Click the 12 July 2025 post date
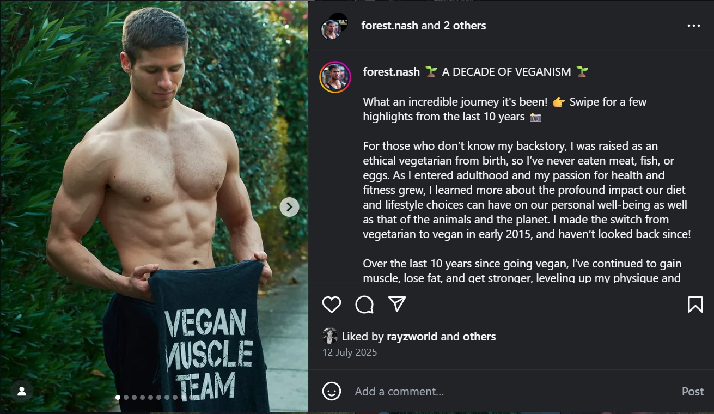The image size is (714, 414). click(x=350, y=352)
